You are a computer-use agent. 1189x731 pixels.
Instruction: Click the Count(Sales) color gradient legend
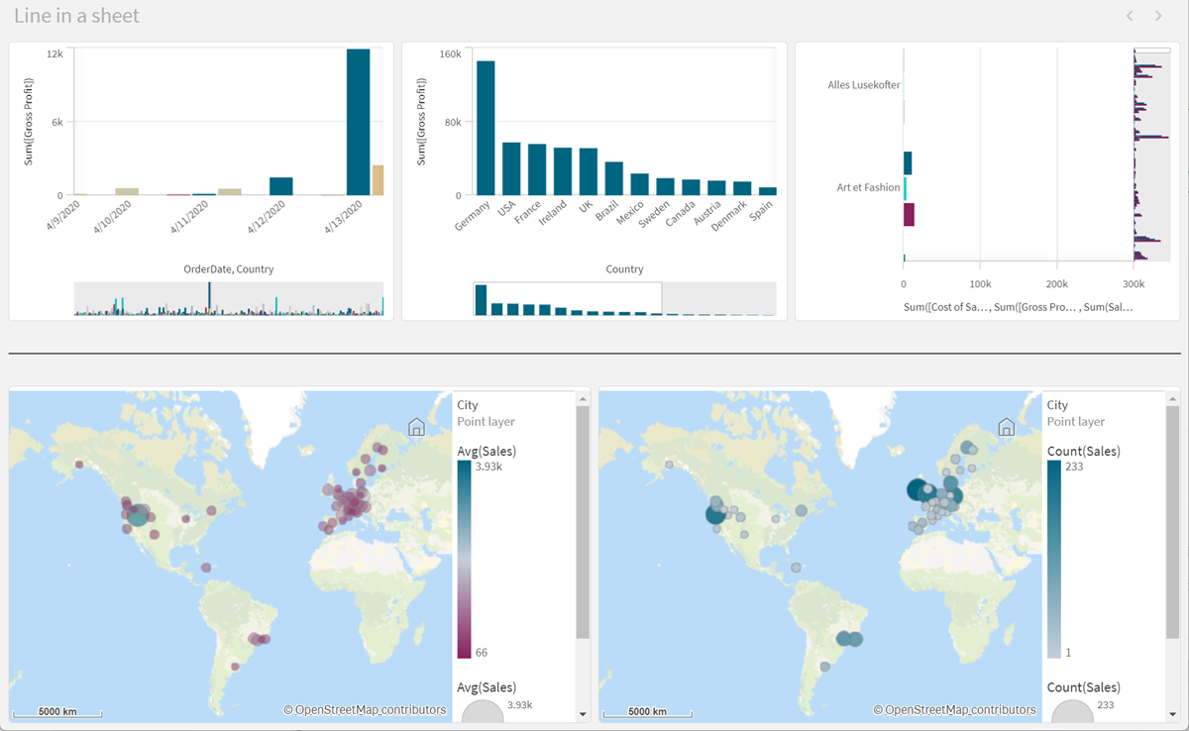click(x=1053, y=560)
